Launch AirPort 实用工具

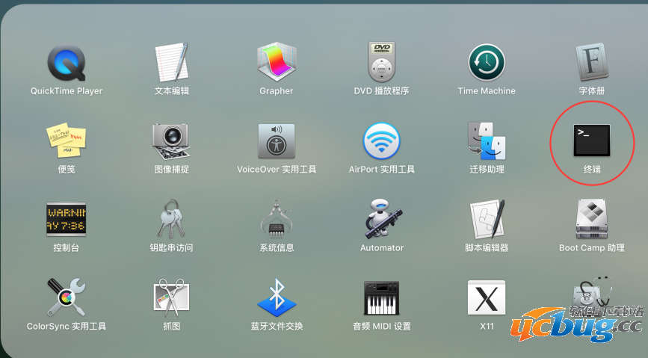click(381, 141)
